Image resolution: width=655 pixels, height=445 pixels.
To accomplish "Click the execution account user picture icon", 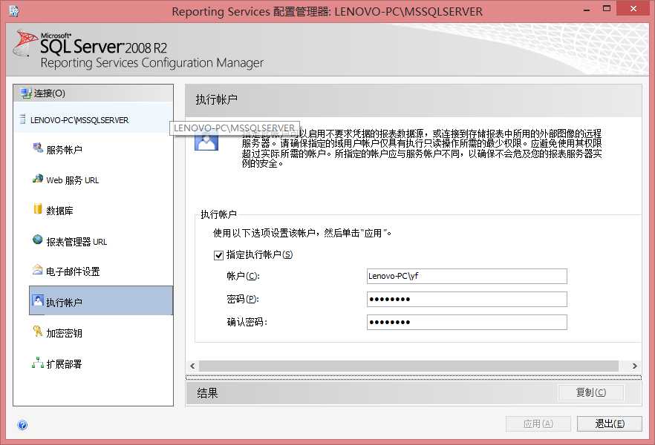I will click(206, 141).
